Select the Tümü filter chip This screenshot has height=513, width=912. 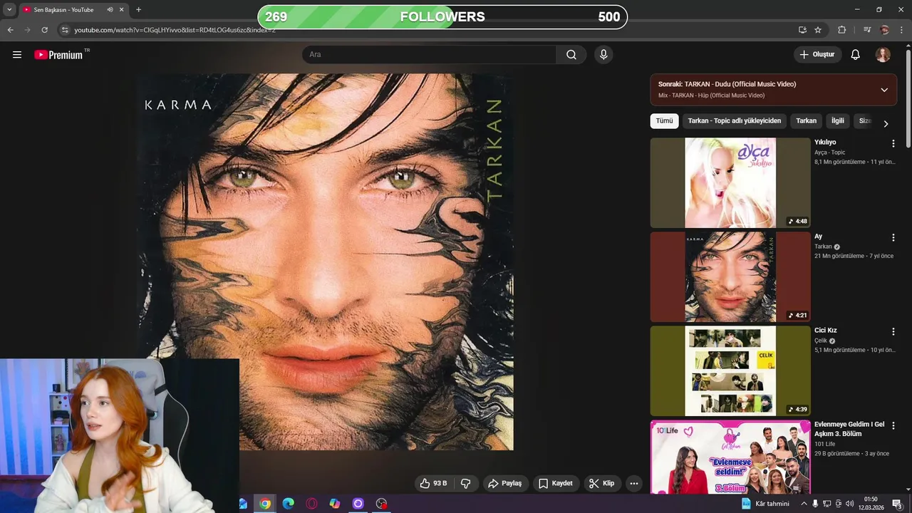(x=664, y=121)
